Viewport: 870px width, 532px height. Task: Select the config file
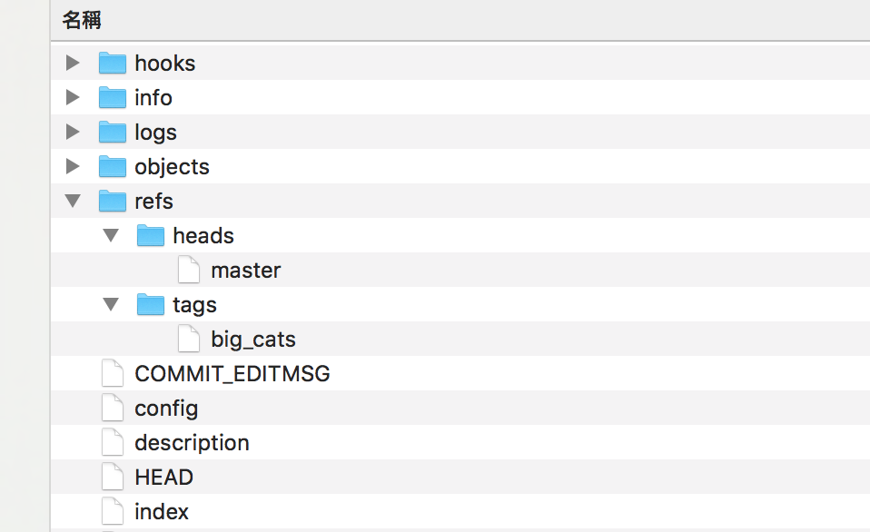pos(166,408)
